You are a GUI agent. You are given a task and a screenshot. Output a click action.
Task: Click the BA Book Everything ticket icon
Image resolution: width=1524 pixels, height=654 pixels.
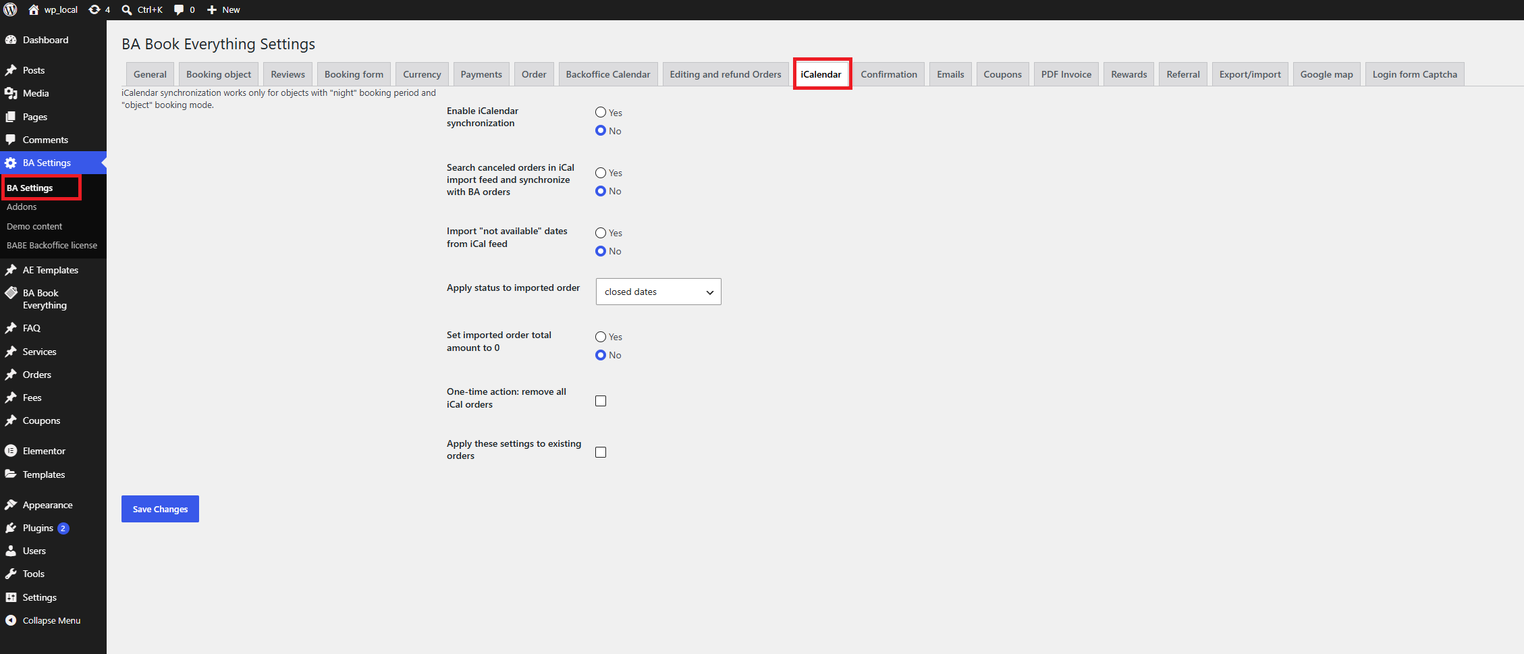(x=11, y=293)
